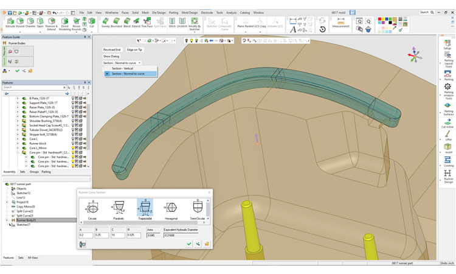Switch to the Parting tab in Features panel
Viewport: 456px width, 274px height.
pos(46,172)
